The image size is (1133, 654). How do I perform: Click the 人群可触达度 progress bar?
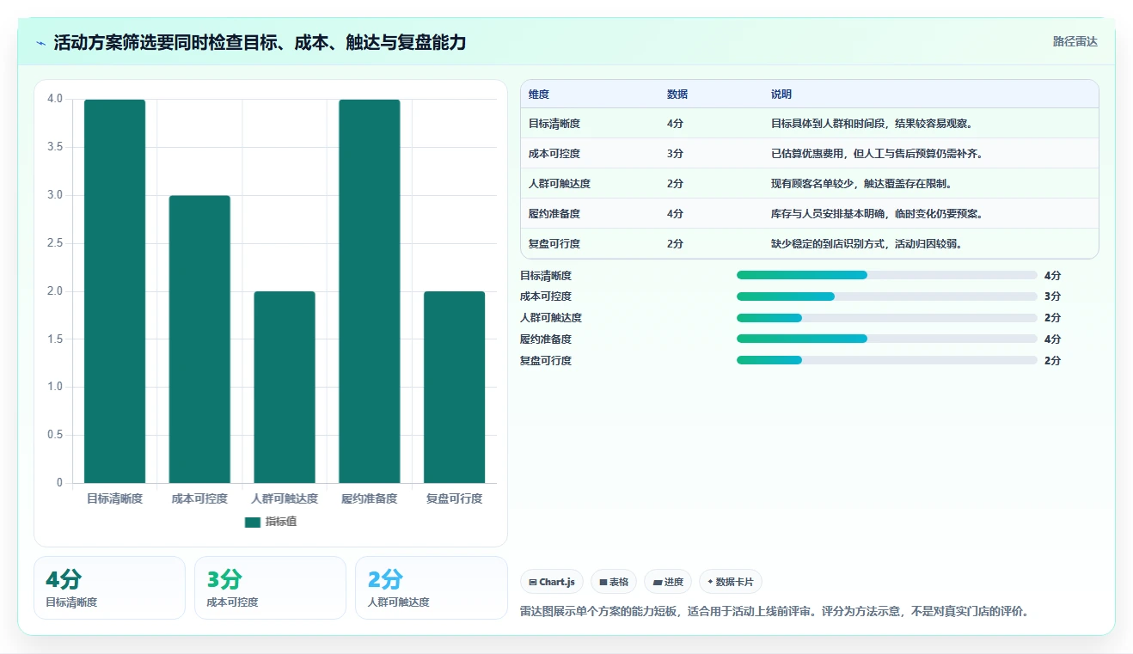point(887,318)
